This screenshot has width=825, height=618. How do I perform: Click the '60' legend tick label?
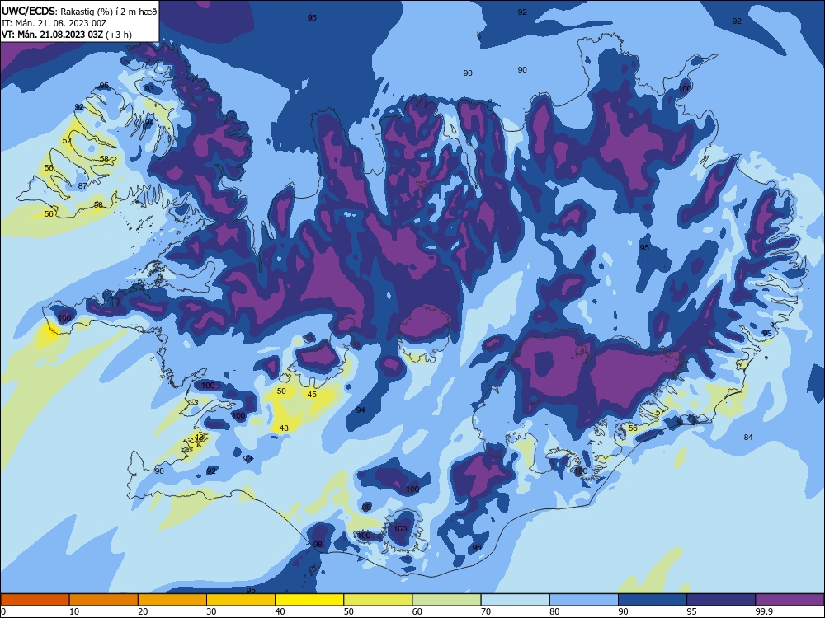(x=417, y=611)
